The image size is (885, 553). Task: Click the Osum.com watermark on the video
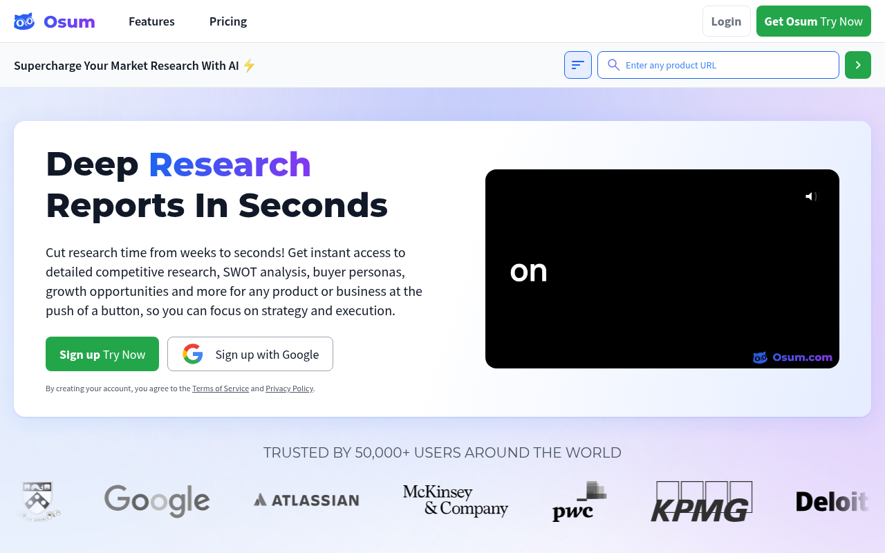792,357
